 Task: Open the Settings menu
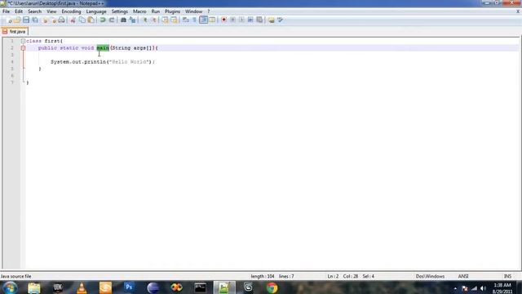120,11
